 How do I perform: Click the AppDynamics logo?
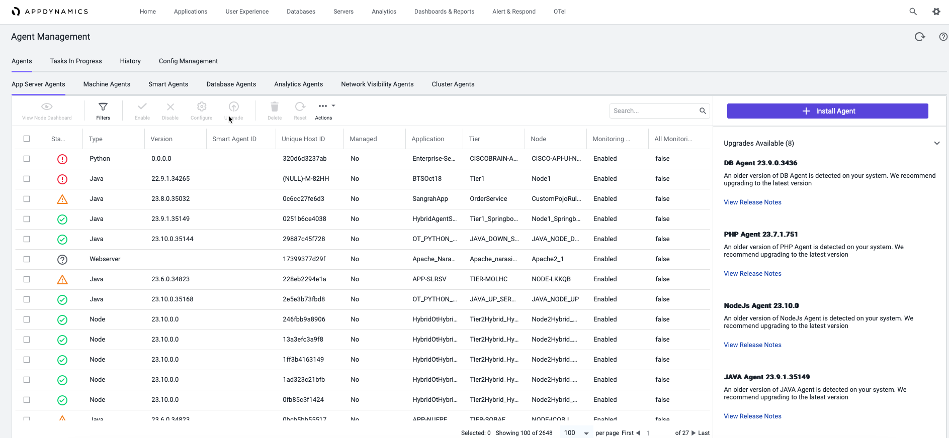(x=50, y=12)
